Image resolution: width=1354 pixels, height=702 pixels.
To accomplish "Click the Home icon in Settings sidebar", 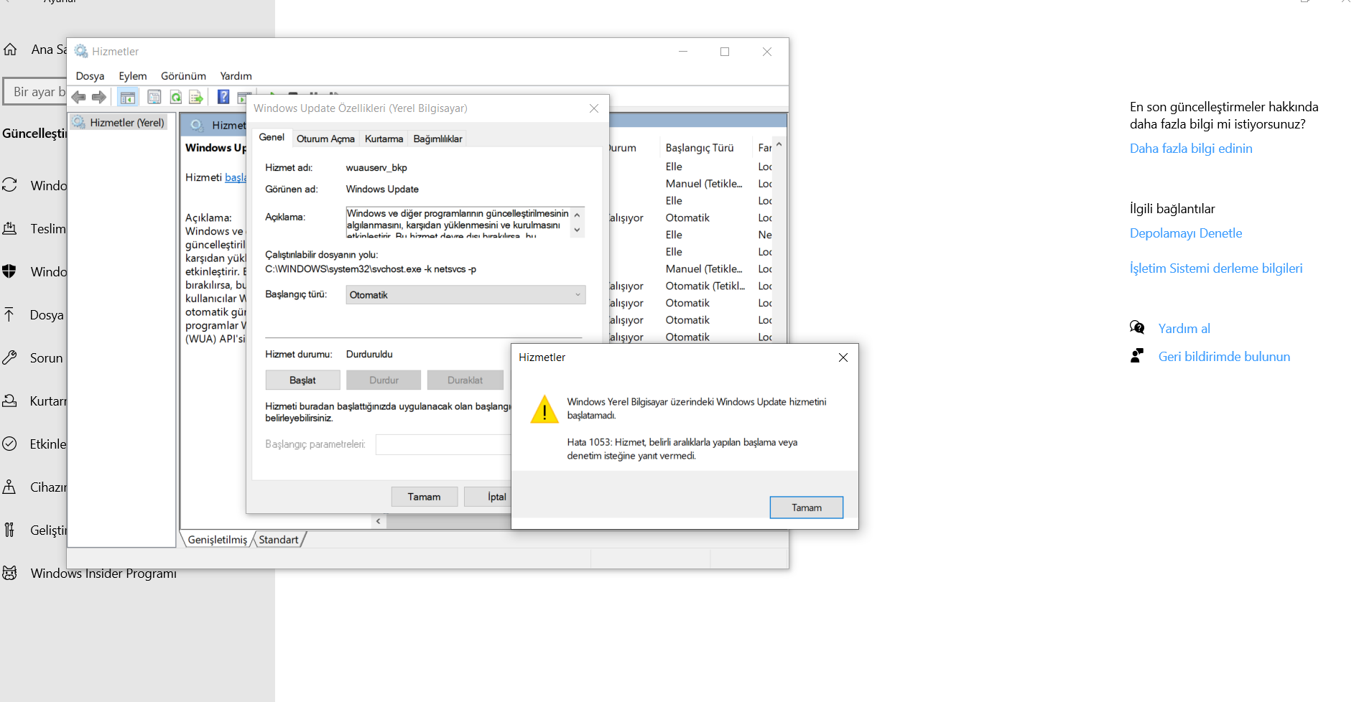I will point(10,50).
